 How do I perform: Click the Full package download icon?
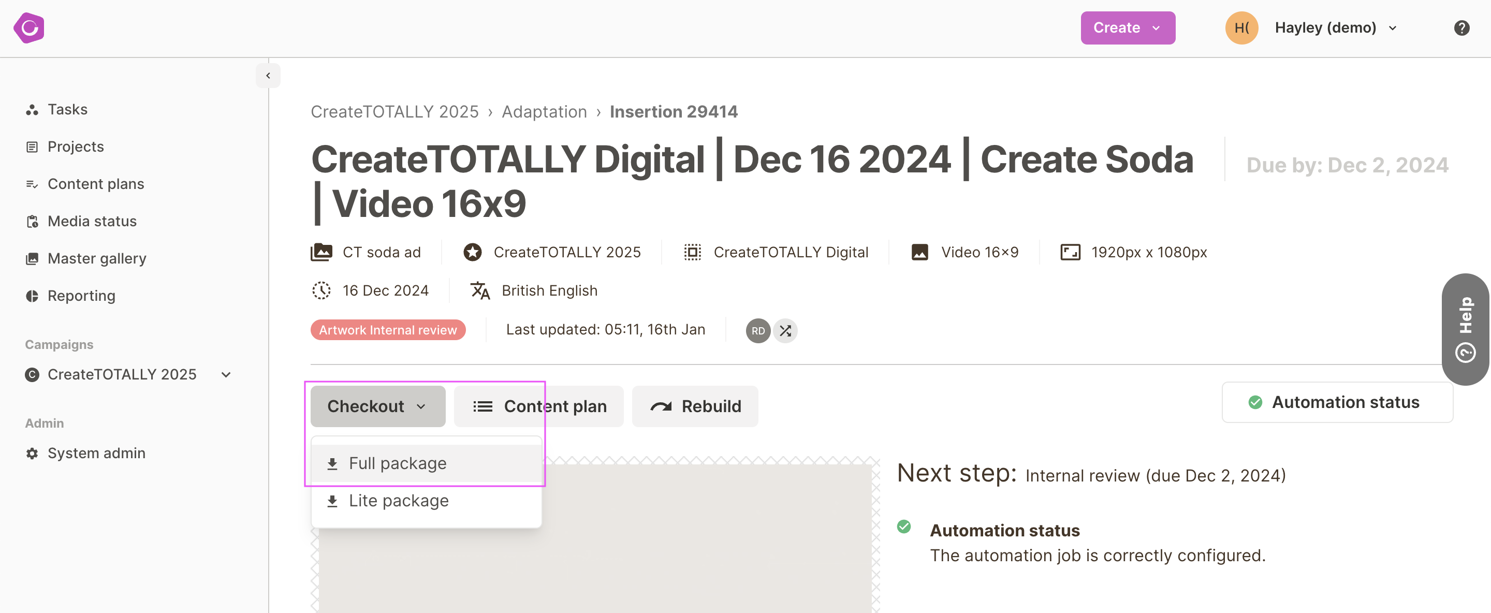point(332,464)
